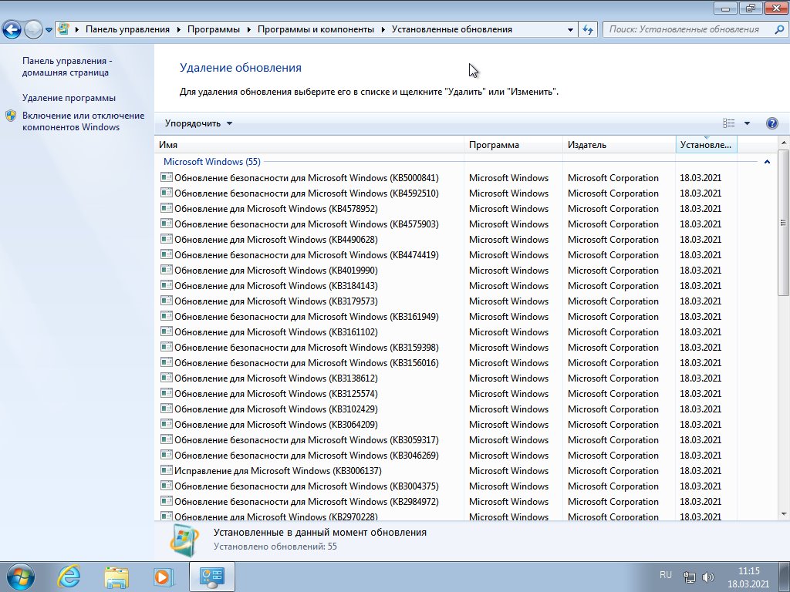
Task: Click icon of update KB3161102
Action: click(167, 331)
